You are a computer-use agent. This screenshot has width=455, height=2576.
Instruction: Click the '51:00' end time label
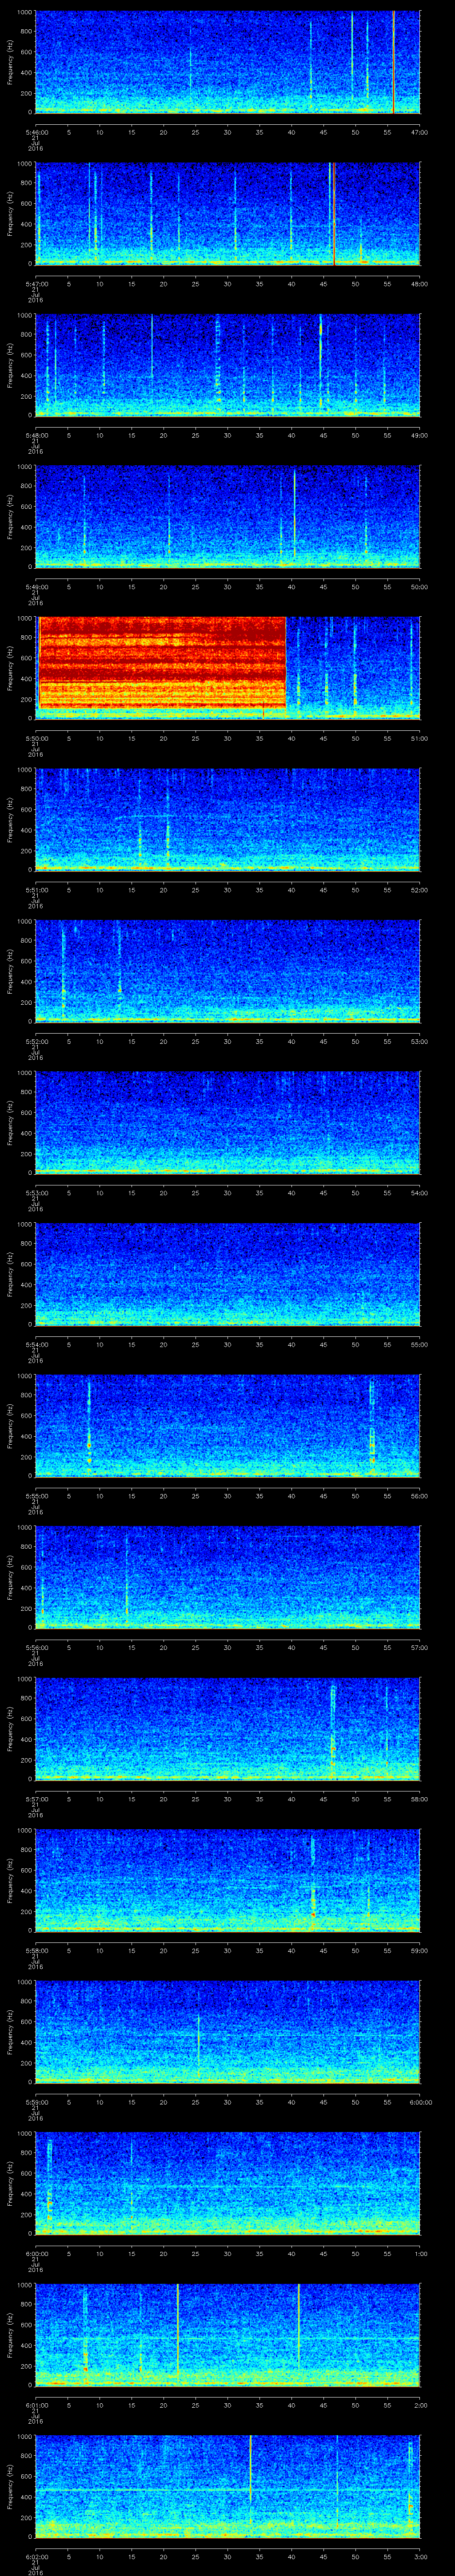point(419,738)
